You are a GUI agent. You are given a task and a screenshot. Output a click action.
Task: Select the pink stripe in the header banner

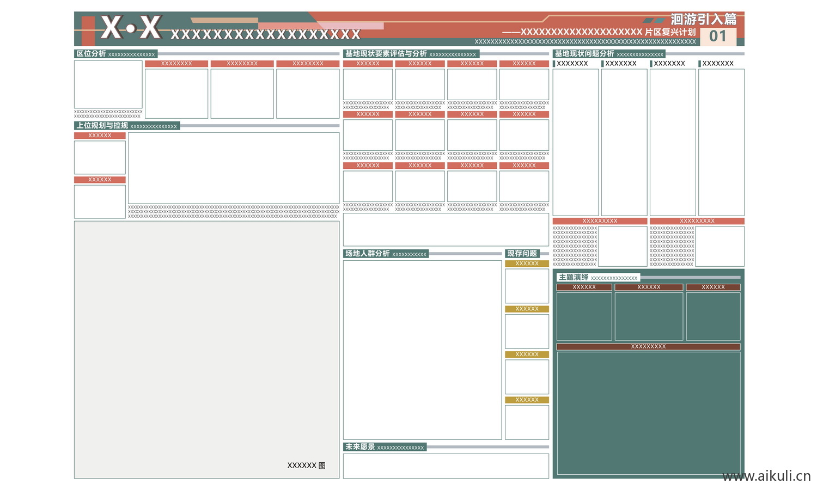[x=321, y=26]
